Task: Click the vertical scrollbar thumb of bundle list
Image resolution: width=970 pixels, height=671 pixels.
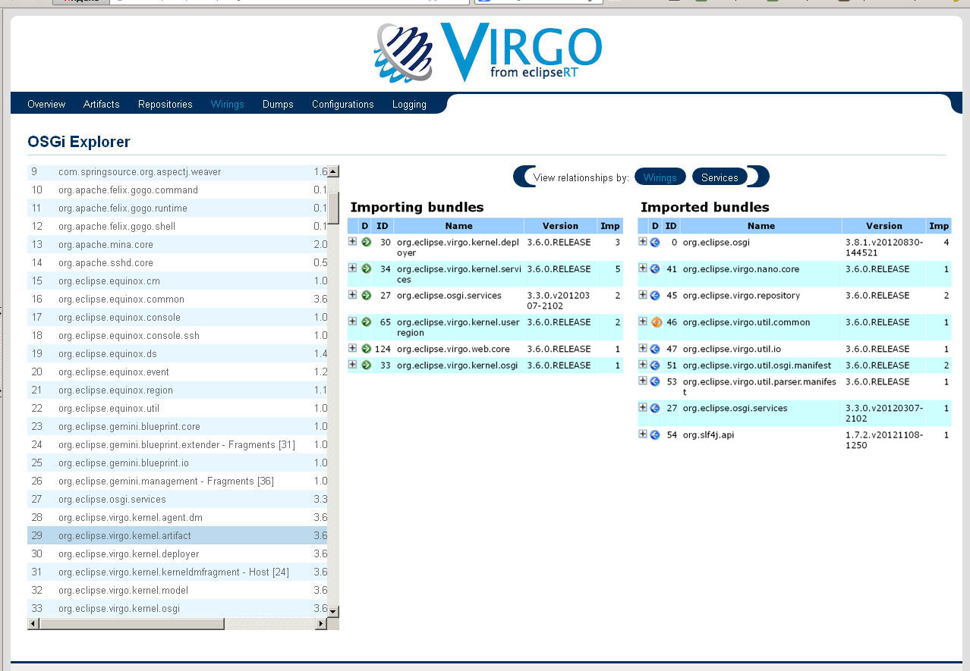Action: tap(333, 208)
